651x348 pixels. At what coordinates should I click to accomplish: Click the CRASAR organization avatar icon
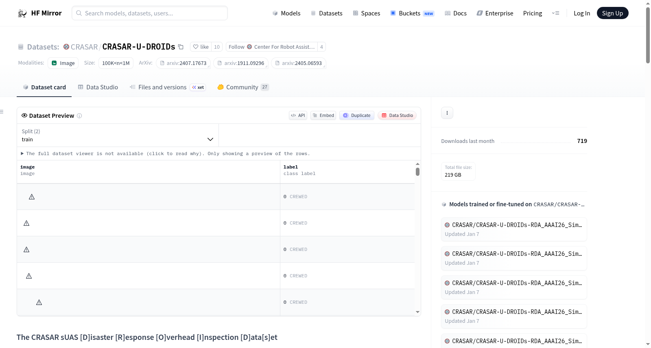(66, 47)
